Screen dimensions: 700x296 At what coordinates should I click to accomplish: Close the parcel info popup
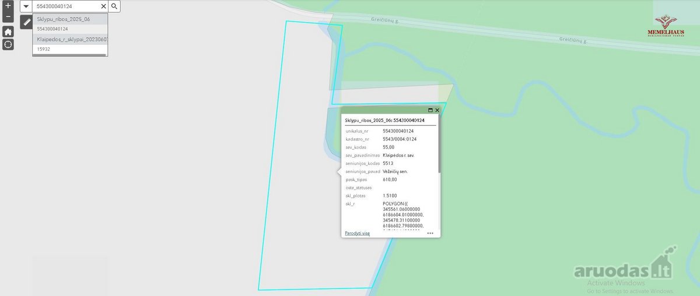[x=437, y=110]
